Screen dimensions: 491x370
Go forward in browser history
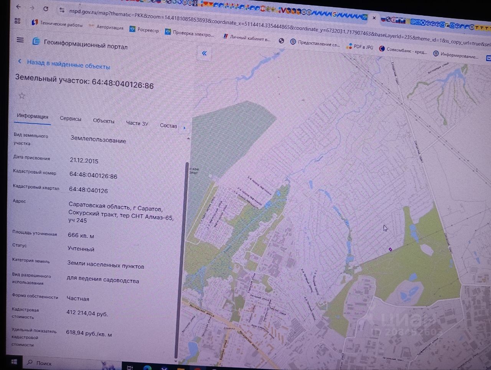pyautogui.click(x=32, y=8)
